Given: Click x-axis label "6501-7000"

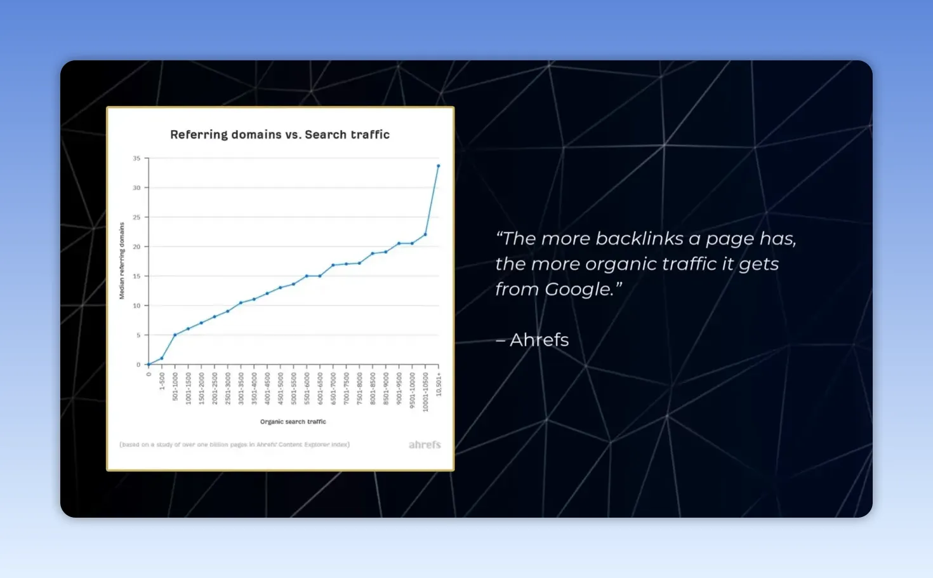Looking at the screenshot, I should click(x=333, y=389).
